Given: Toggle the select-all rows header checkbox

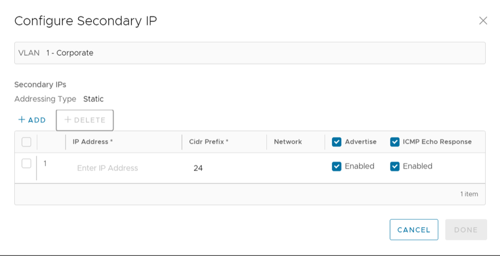Looking at the screenshot, I should (x=26, y=142).
